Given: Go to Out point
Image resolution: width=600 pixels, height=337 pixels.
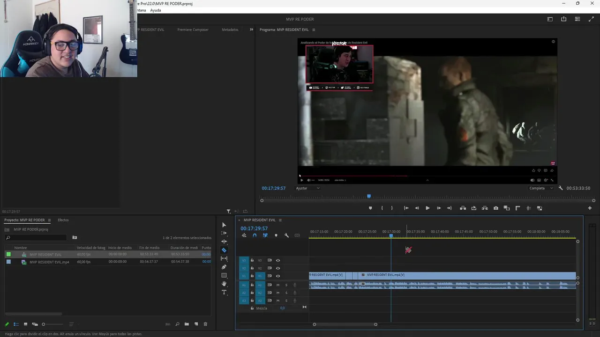Looking at the screenshot, I should coord(450,208).
